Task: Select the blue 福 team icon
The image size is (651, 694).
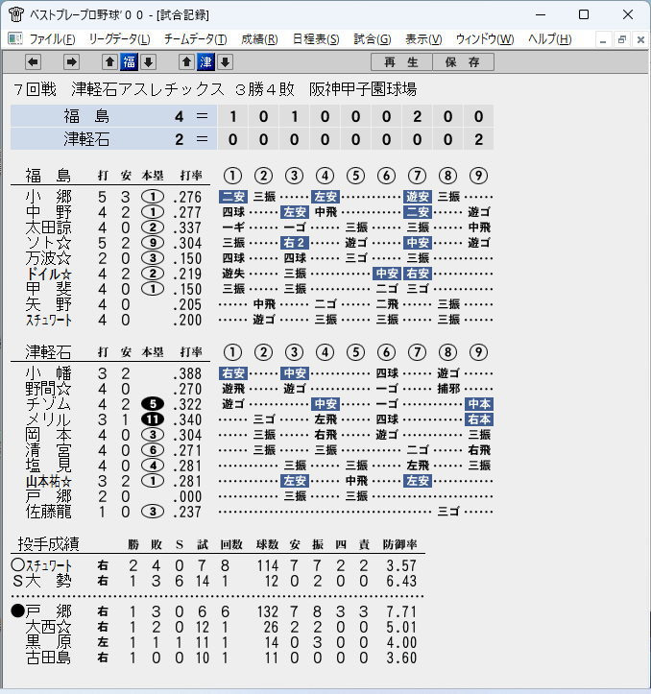Action: click(129, 62)
